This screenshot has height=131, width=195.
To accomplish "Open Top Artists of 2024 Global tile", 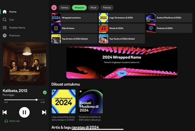I will pos(74,39).
